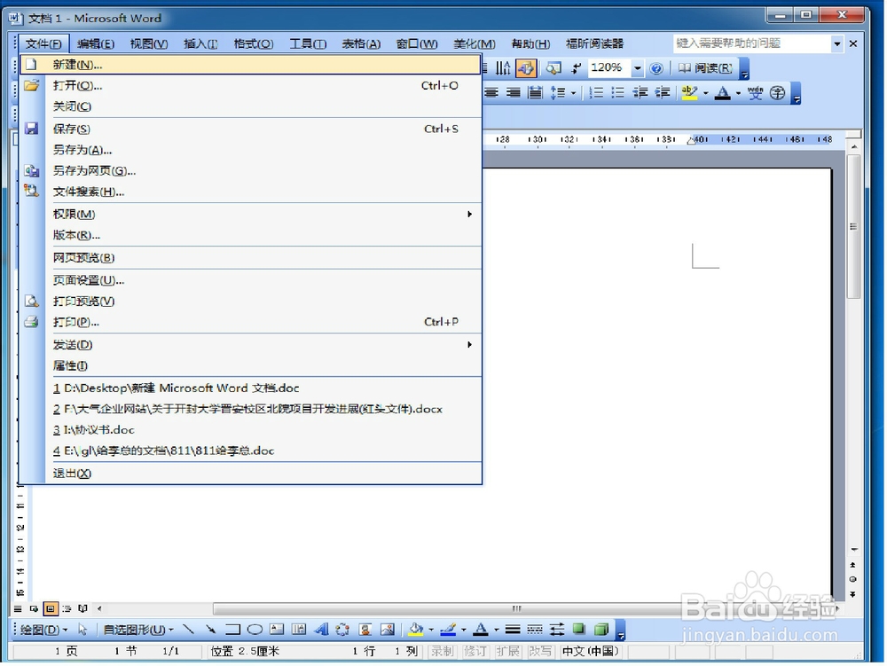Open the 自选图形(U) AutoShapes dropdown
887x666 pixels.
click(138, 630)
